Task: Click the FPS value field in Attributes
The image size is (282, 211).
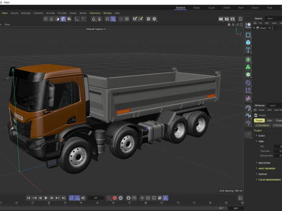Action: 278,147
